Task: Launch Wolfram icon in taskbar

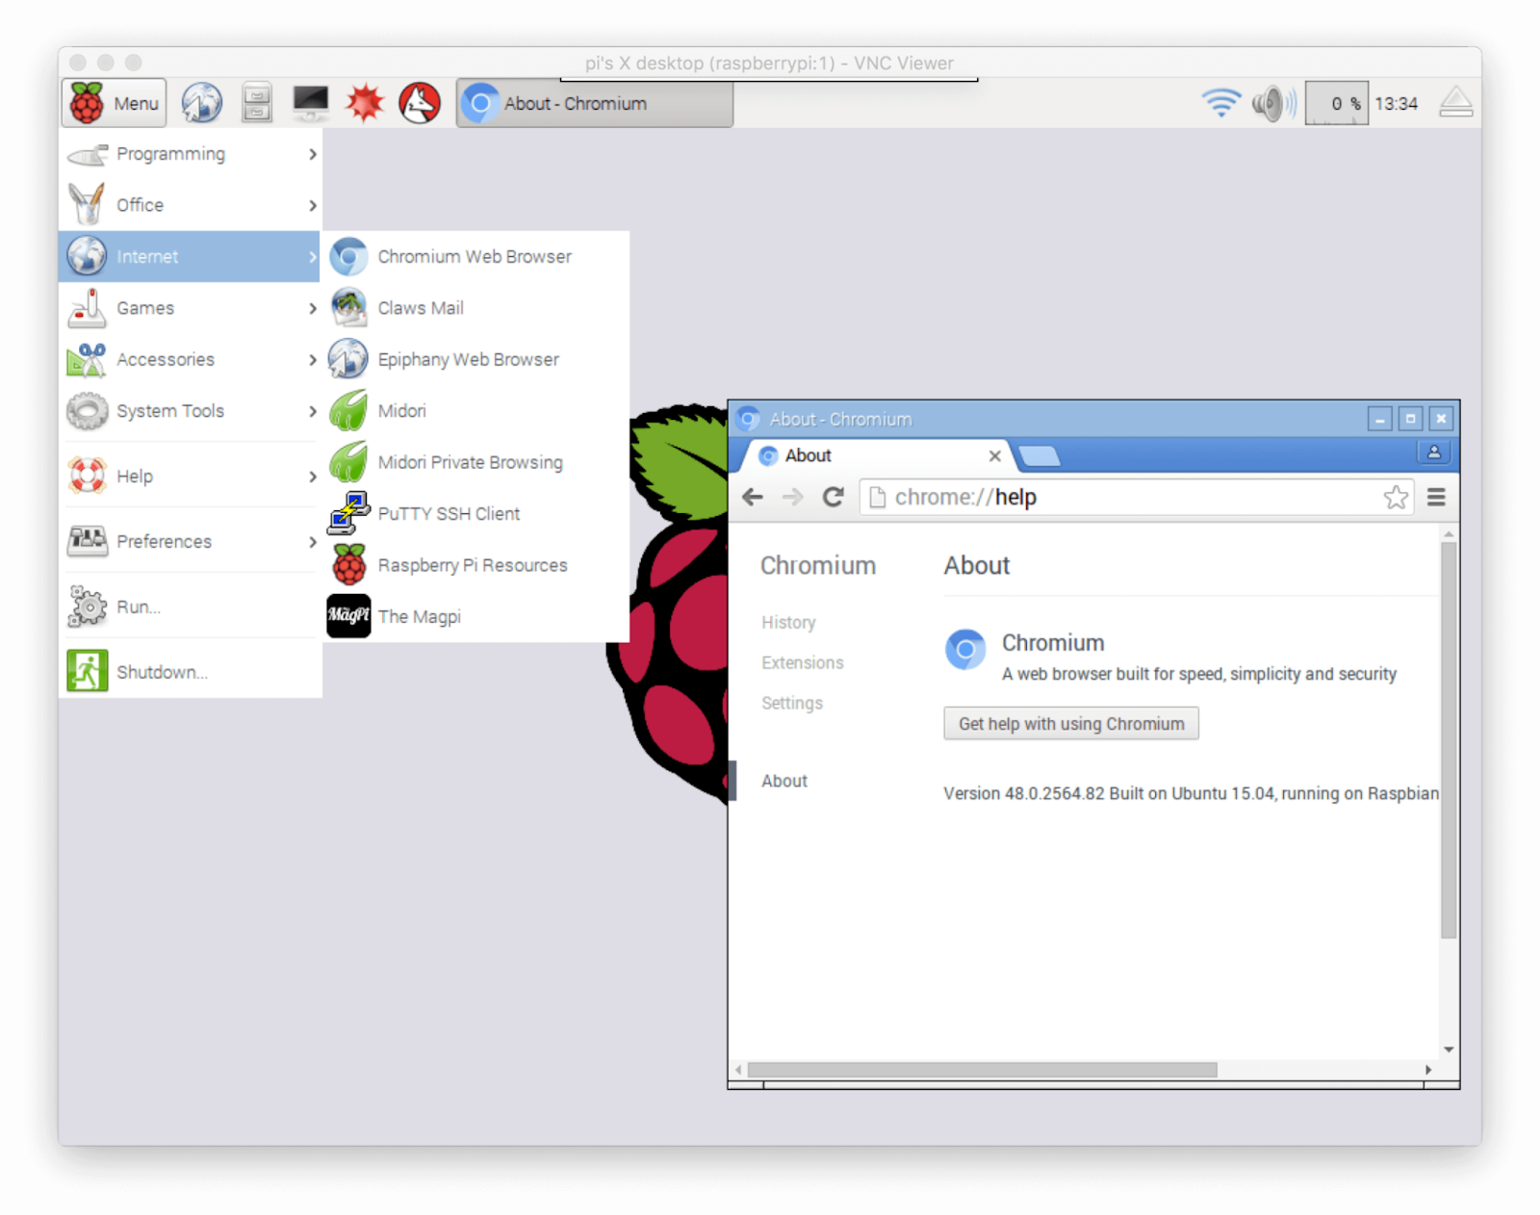Action: coord(420,103)
